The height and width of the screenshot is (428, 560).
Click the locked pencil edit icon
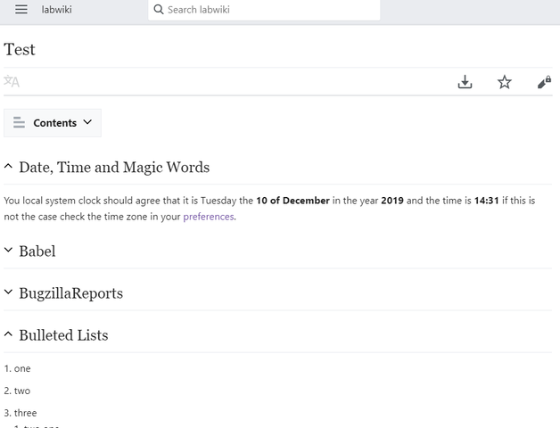pyautogui.click(x=544, y=82)
